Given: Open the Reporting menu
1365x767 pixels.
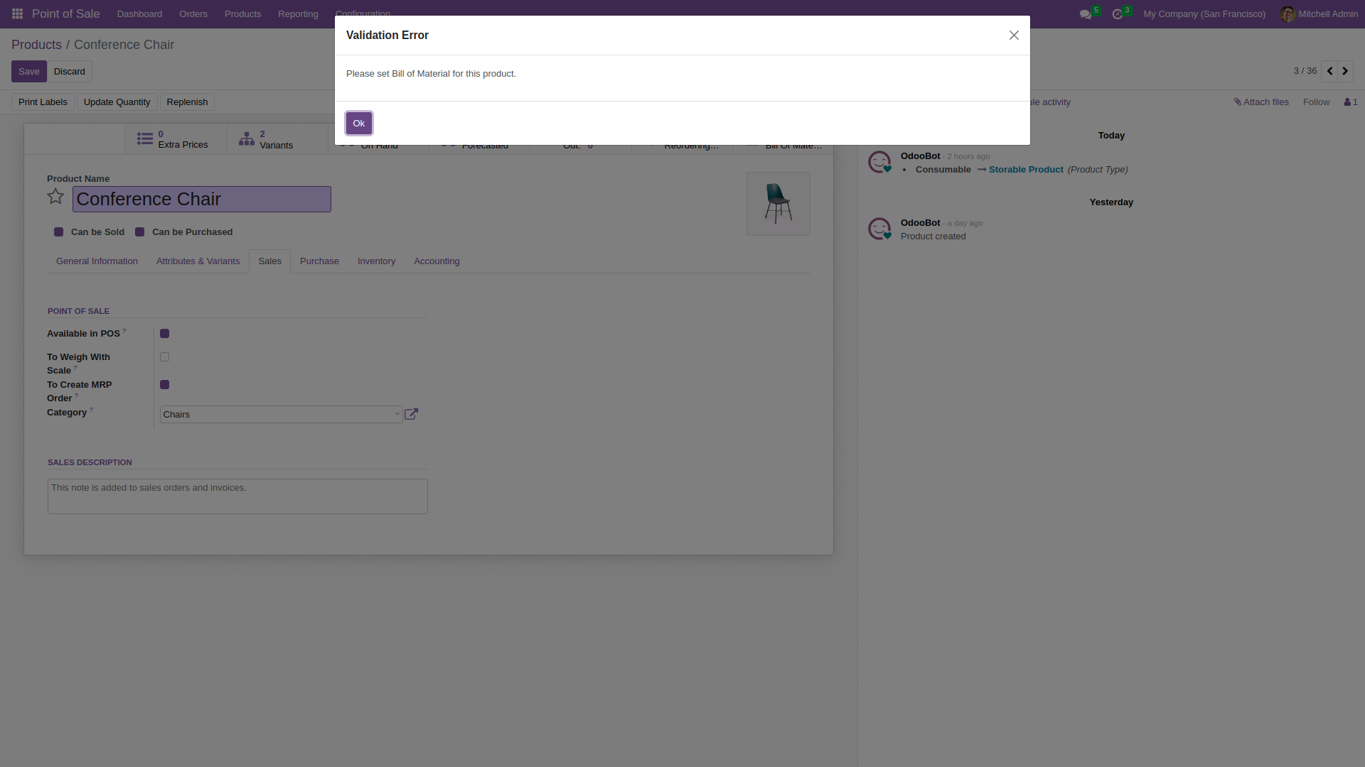Looking at the screenshot, I should pyautogui.click(x=298, y=14).
